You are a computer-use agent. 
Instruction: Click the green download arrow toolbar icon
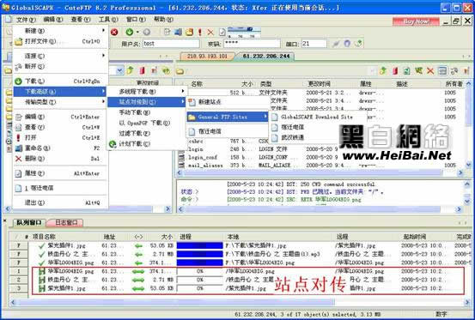click(130, 32)
